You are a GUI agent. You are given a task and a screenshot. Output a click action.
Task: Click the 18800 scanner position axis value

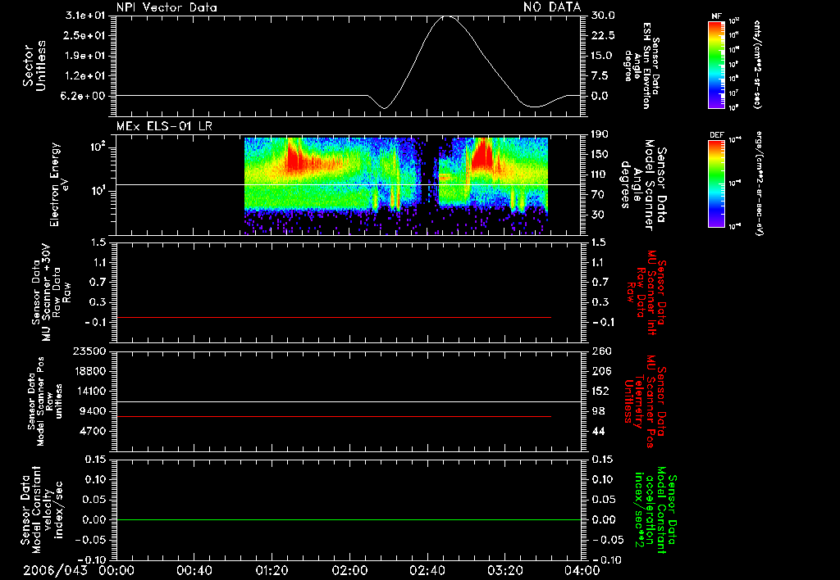click(x=89, y=371)
